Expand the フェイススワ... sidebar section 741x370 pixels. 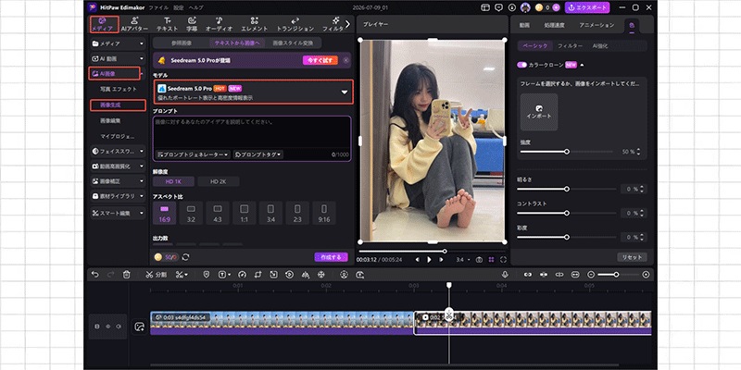(x=119, y=152)
